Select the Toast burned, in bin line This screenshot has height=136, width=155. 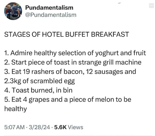38,90
